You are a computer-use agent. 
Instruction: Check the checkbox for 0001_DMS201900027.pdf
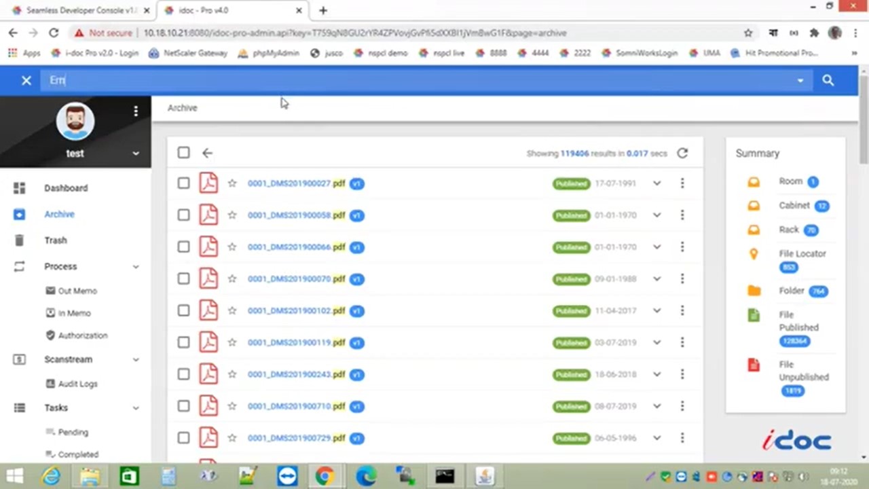pyautogui.click(x=183, y=183)
